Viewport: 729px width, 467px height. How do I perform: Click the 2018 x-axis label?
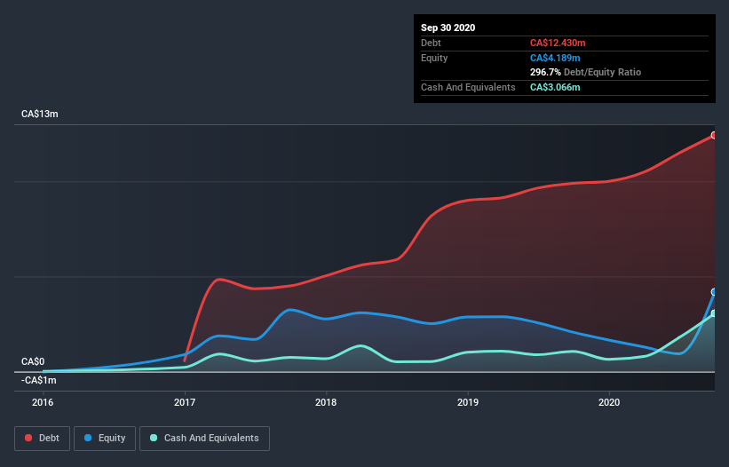tap(326, 402)
